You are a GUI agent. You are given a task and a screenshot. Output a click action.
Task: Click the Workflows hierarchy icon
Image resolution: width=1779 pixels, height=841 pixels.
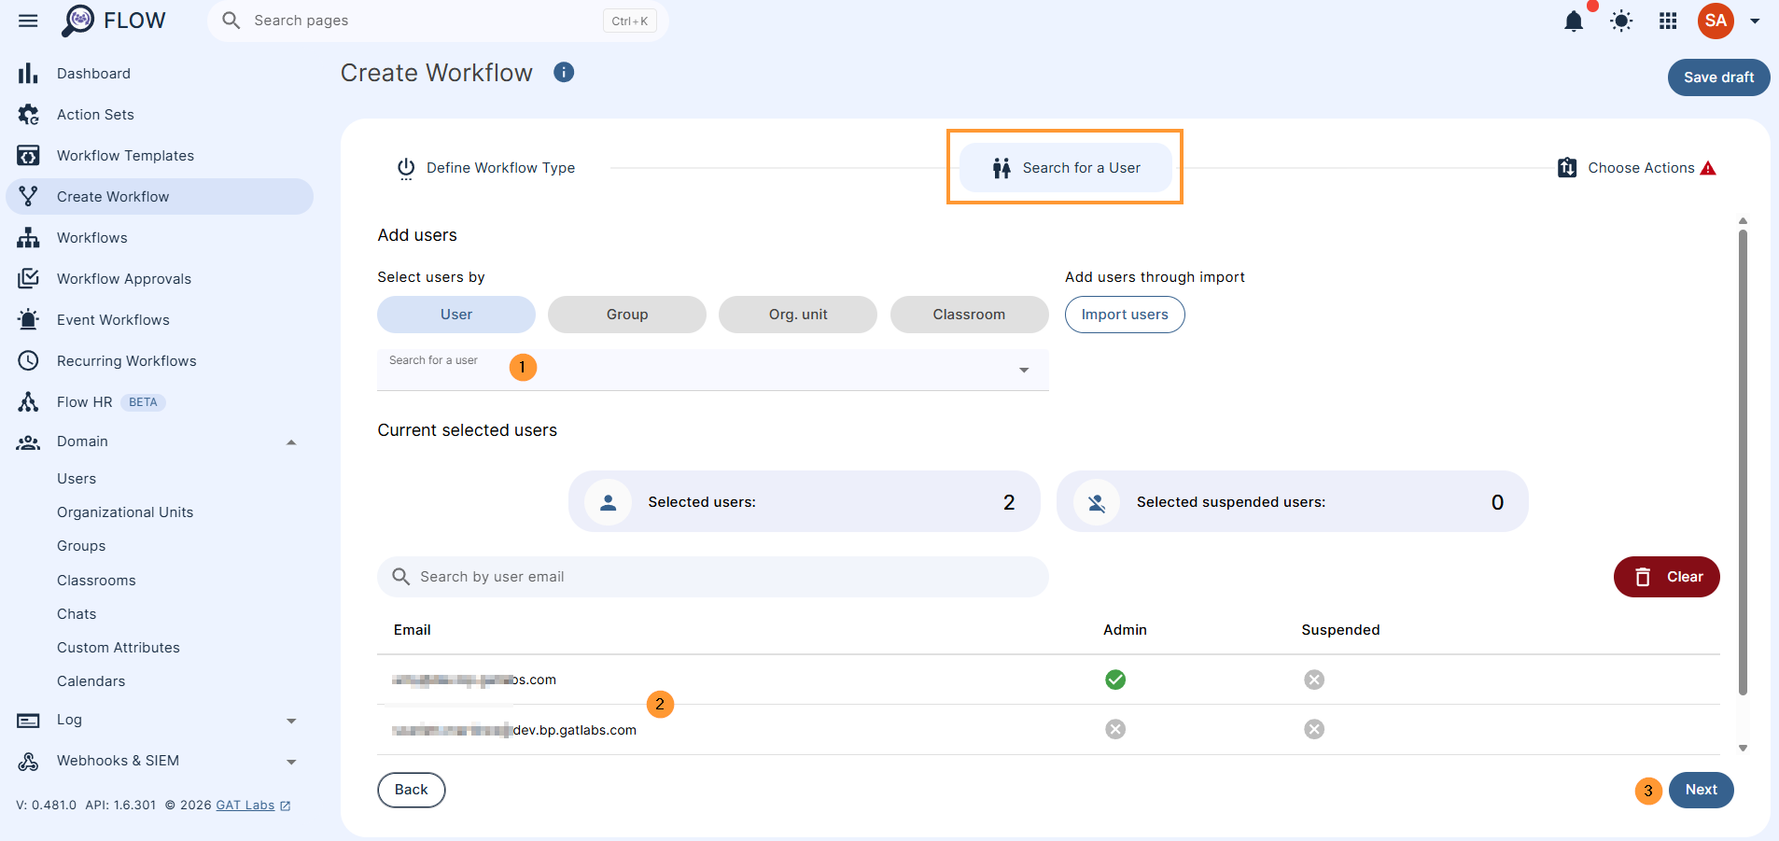pyautogui.click(x=28, y=238)
